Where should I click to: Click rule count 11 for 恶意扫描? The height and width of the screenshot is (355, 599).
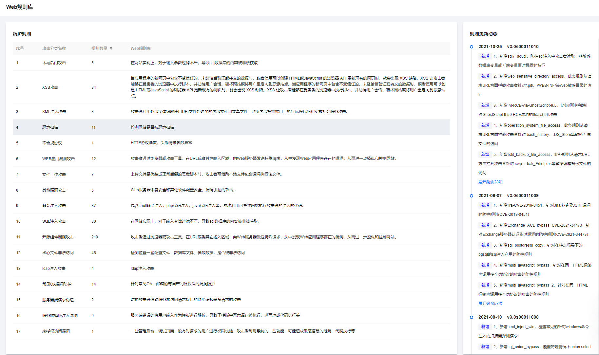tap(94, 127)
